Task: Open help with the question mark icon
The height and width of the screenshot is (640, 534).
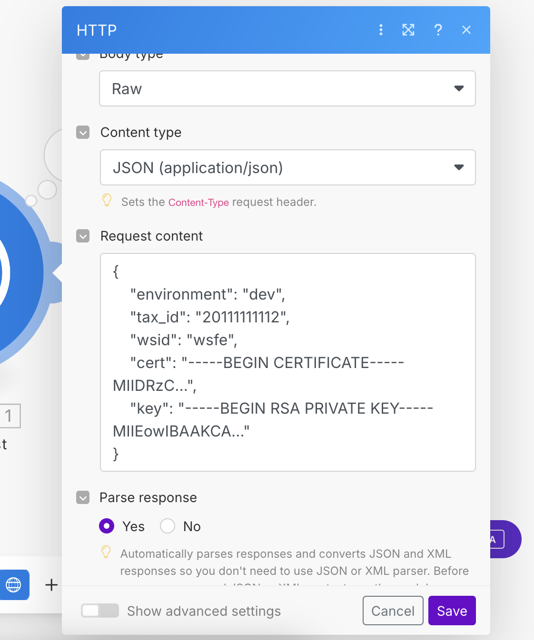Action: (x=438, y=30)
